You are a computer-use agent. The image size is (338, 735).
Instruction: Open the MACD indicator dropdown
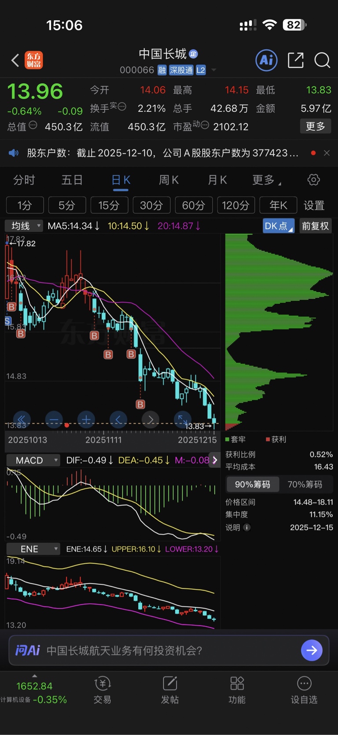pos(33,460)
